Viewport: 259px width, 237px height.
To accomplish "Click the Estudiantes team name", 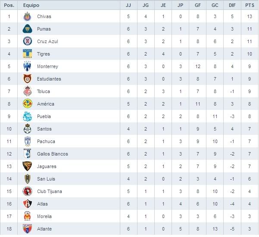I will click(49, 79).
